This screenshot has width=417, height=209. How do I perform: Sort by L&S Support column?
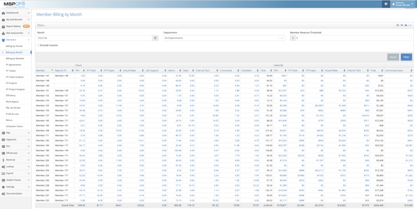156,70
